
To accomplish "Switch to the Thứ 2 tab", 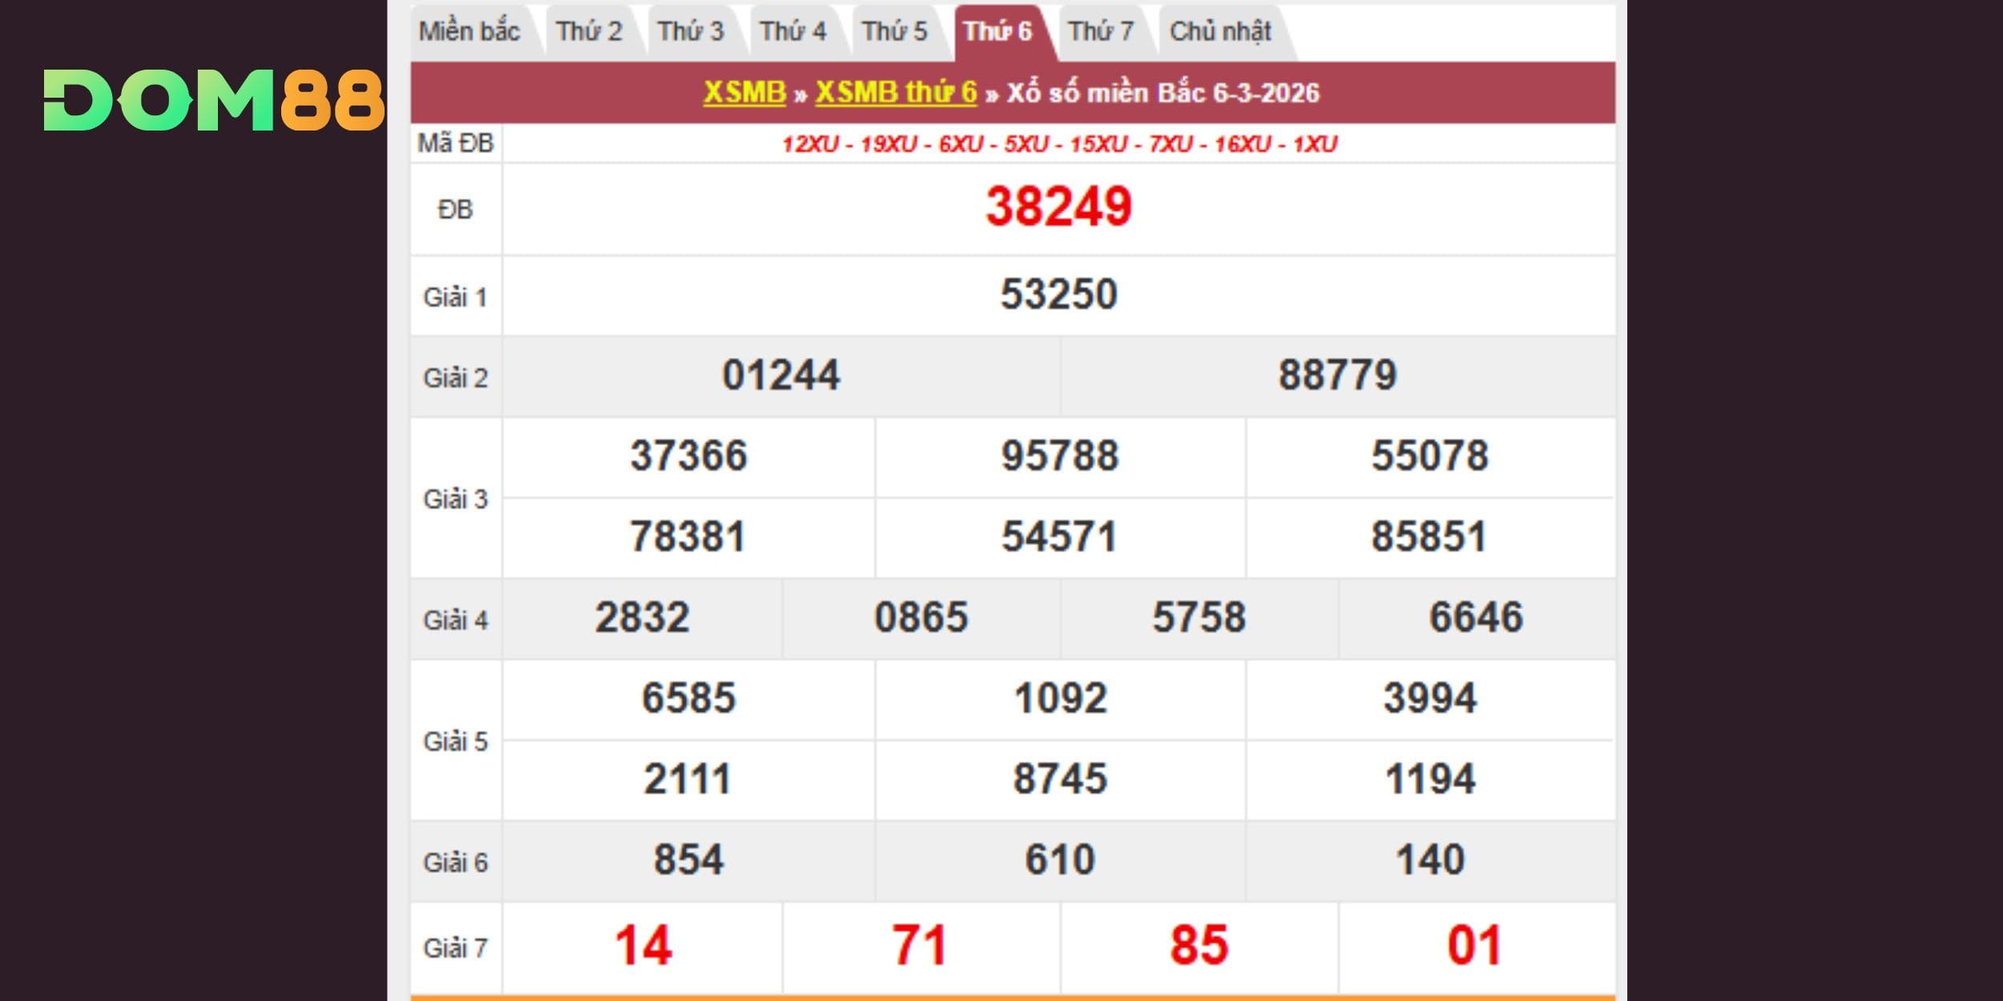I will click(589, 32).
